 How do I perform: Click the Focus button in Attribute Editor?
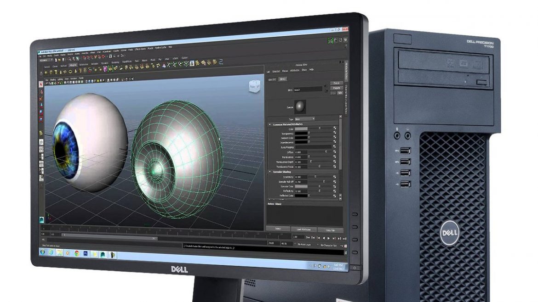(x=336, y=83)
